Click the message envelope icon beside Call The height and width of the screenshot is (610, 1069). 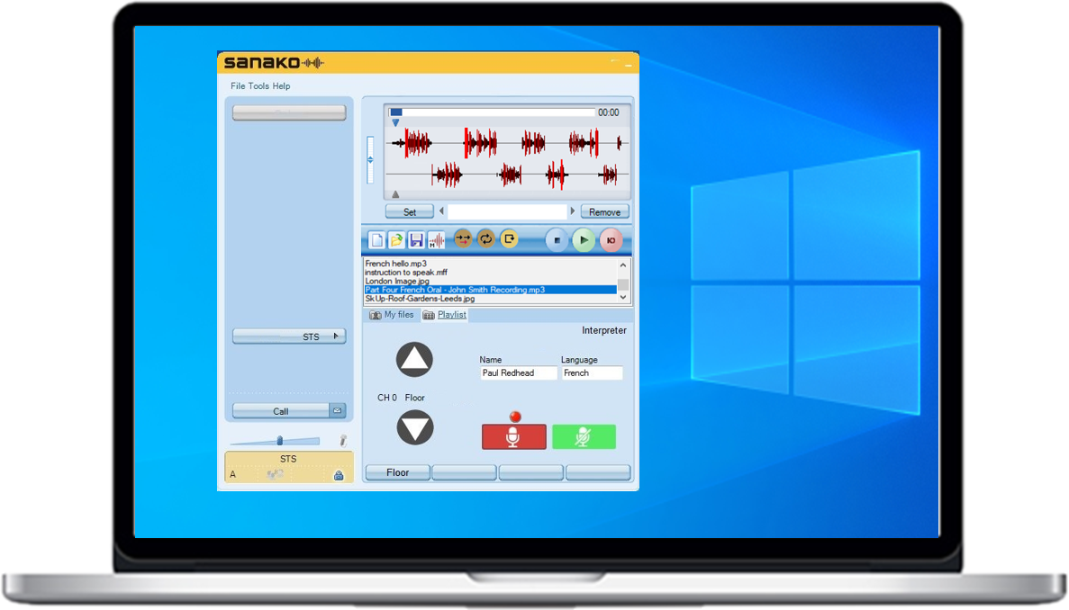(337, 411)
